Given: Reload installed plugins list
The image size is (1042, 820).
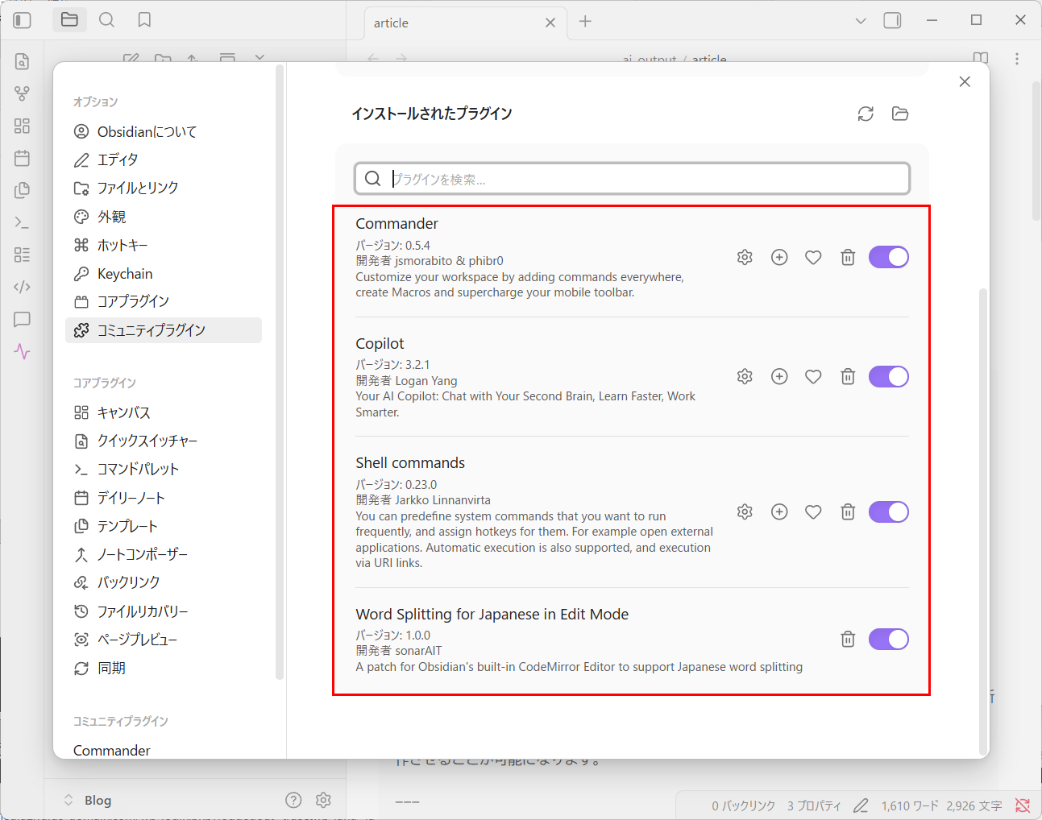Looking at the screenshot, I should point(866,114).
